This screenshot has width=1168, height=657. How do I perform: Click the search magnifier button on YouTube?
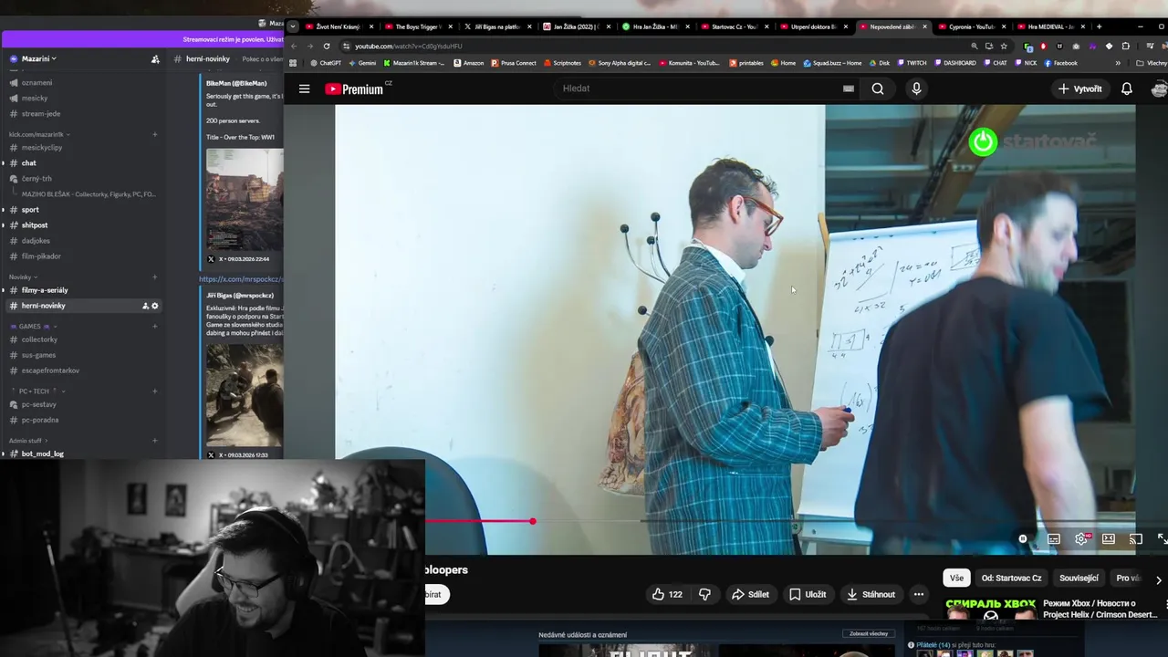click(x=878, y=89)
